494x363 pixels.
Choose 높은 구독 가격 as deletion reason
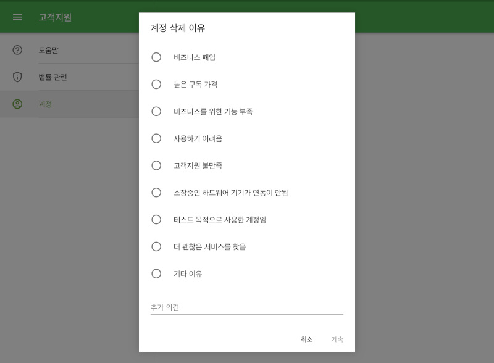click(x=156, y=85)
